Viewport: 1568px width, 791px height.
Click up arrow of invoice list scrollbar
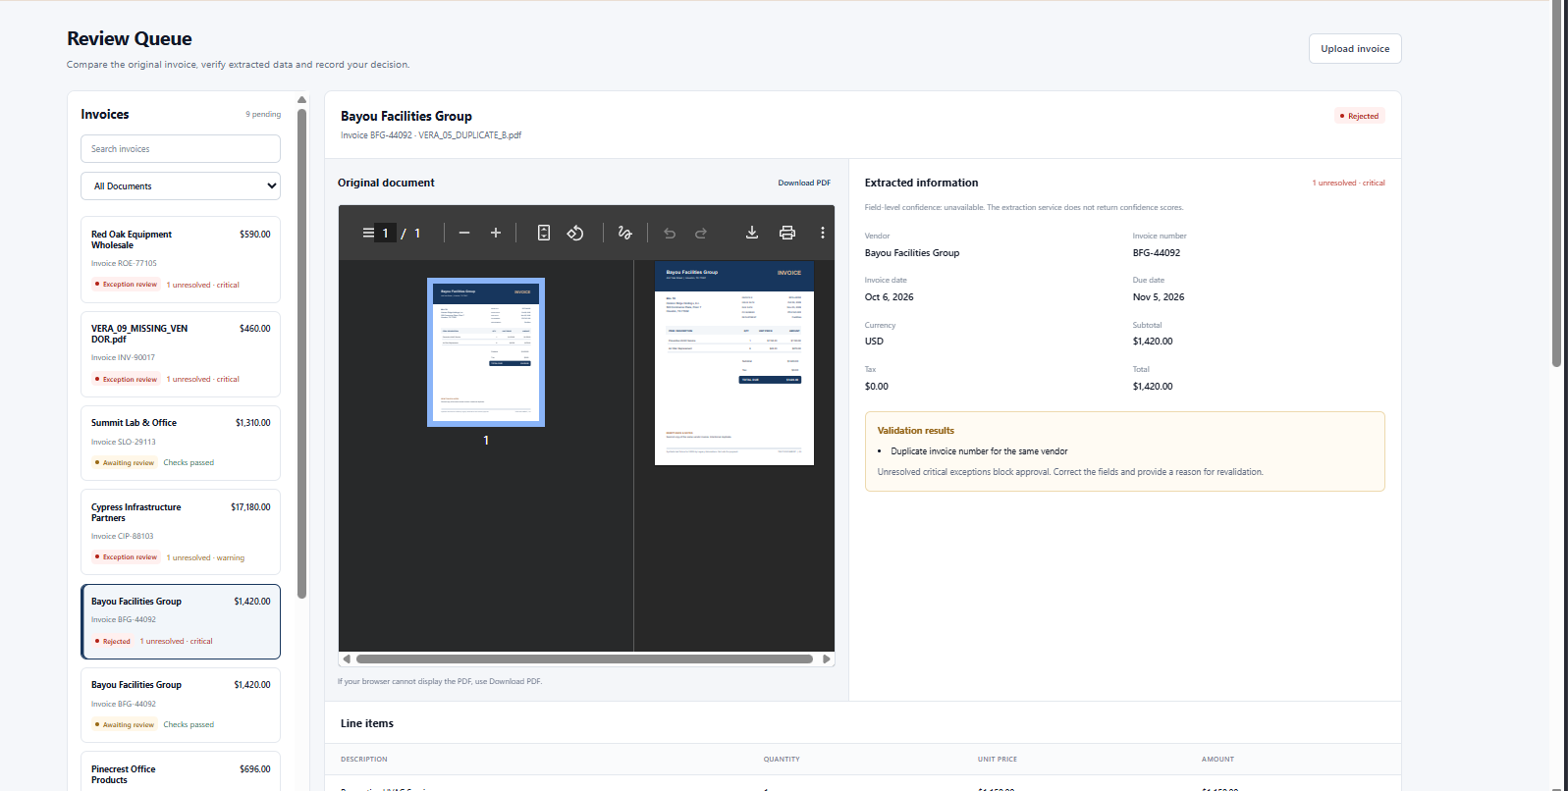point(301,100)
